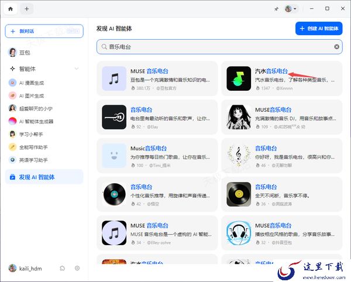Clear the search box with the X icon
Viewport: 351px width, 282px height.
click(x=336, y=47)
